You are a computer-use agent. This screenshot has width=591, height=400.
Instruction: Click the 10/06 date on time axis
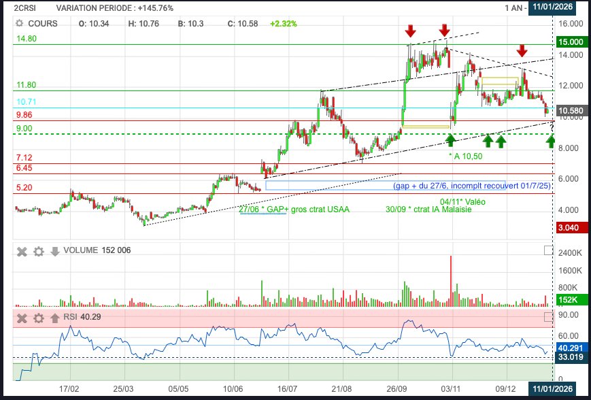[x=233, y=388]
